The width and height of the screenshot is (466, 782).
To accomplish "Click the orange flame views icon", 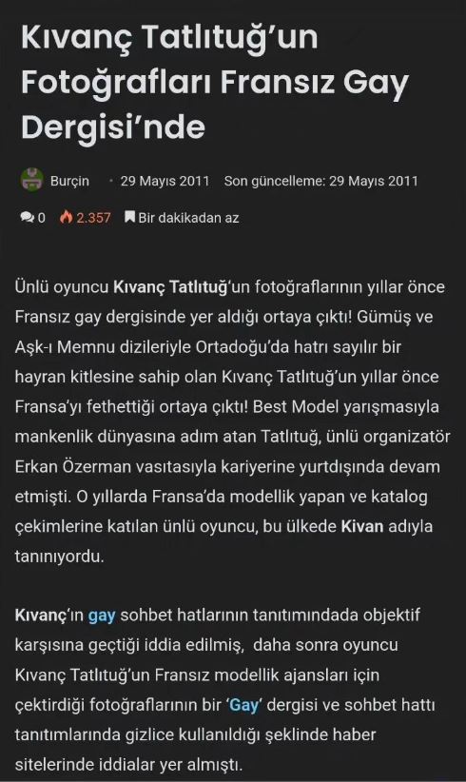I will point(66,217).
